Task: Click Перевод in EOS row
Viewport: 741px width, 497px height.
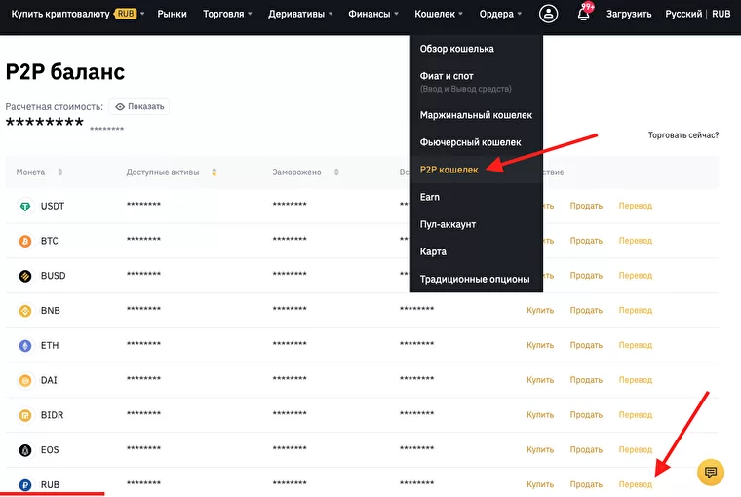Action: 636,450
